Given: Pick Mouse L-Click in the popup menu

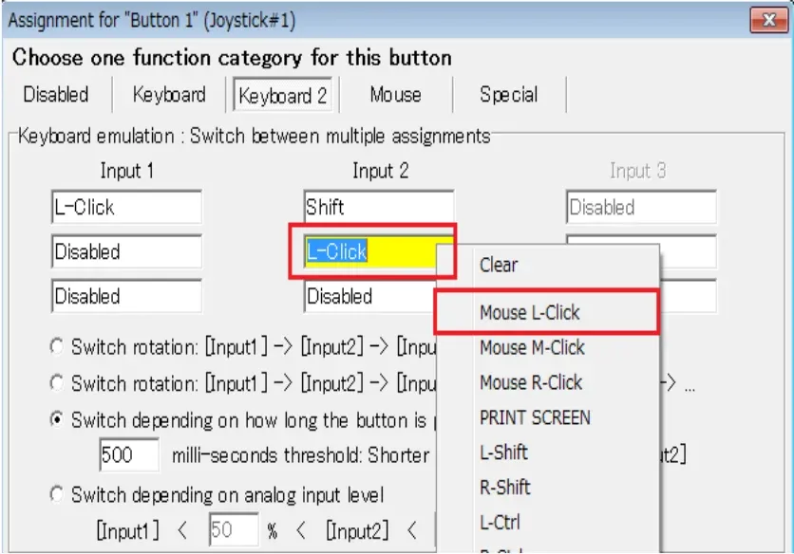Looking at the screenshot, I should click(x=548, y=312).
